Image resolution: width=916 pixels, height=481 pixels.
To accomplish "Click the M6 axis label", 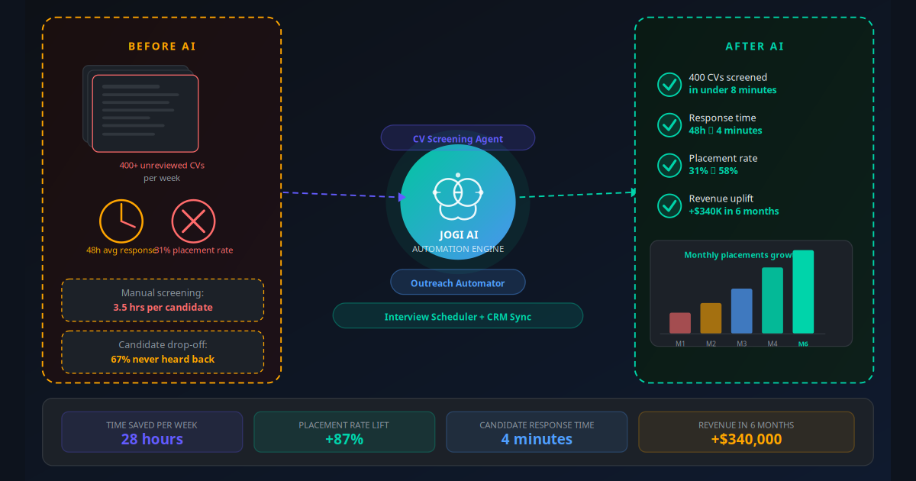I will 803,344.
